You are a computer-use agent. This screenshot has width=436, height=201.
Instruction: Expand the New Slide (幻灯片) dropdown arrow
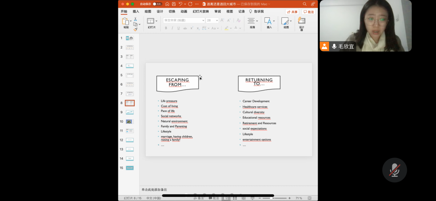point(156,21)
